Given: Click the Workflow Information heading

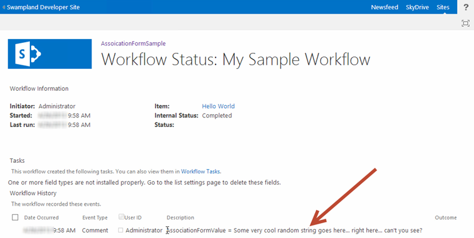Looking at the screenshot, I should click(39, 88).
